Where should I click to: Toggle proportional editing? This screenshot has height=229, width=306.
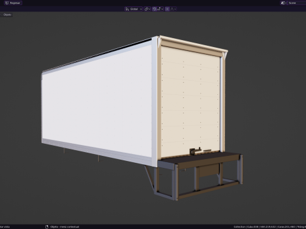click(x=167, y=9)
